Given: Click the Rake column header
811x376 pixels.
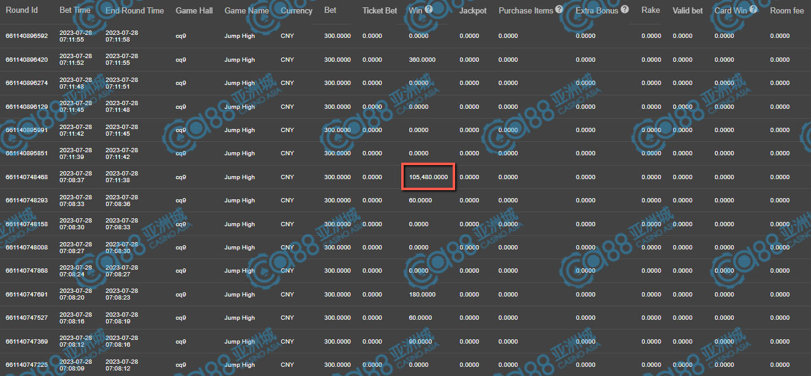Looking at the screenshot, I should [651, 10].
